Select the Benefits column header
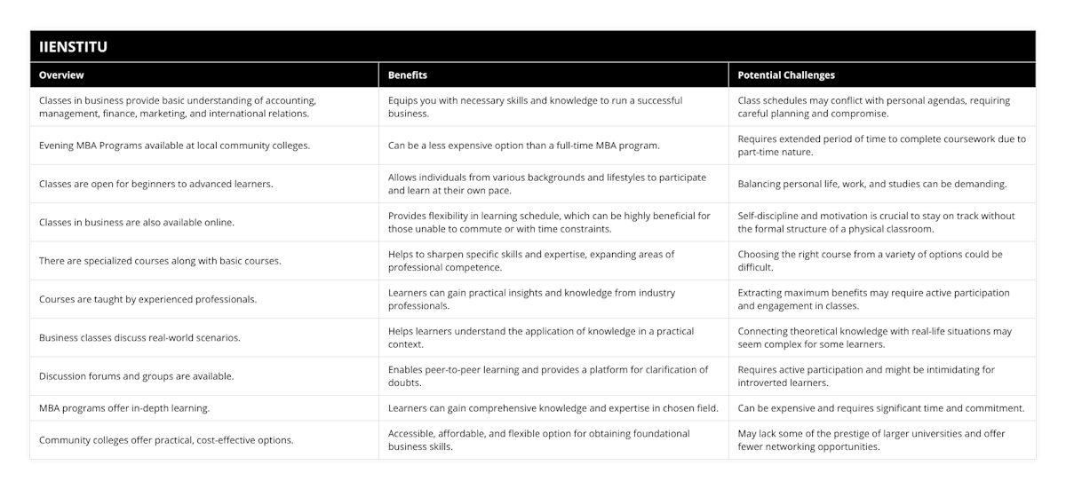Image resolution: width=1066 pixels, height=489 pixels. (553, 75)
